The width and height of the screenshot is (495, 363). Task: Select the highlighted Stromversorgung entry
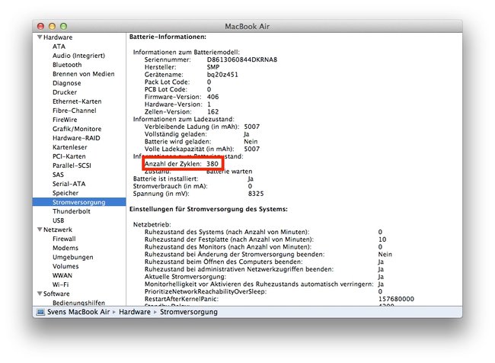pos(79,202)
